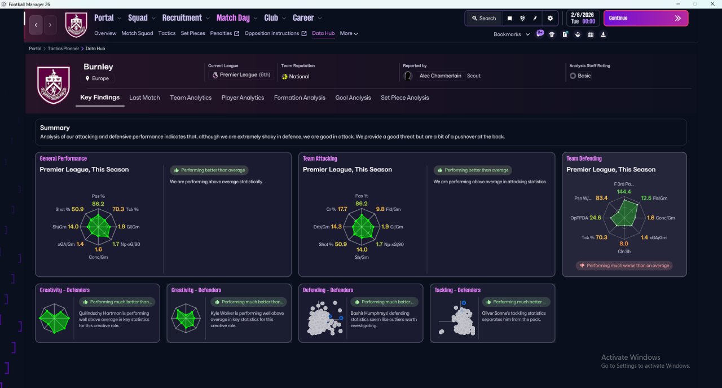The width and height of the screenshot is (722, 388).
Task: Click Tactics Planner breadcrumb link
Action: tap(63, 48)
